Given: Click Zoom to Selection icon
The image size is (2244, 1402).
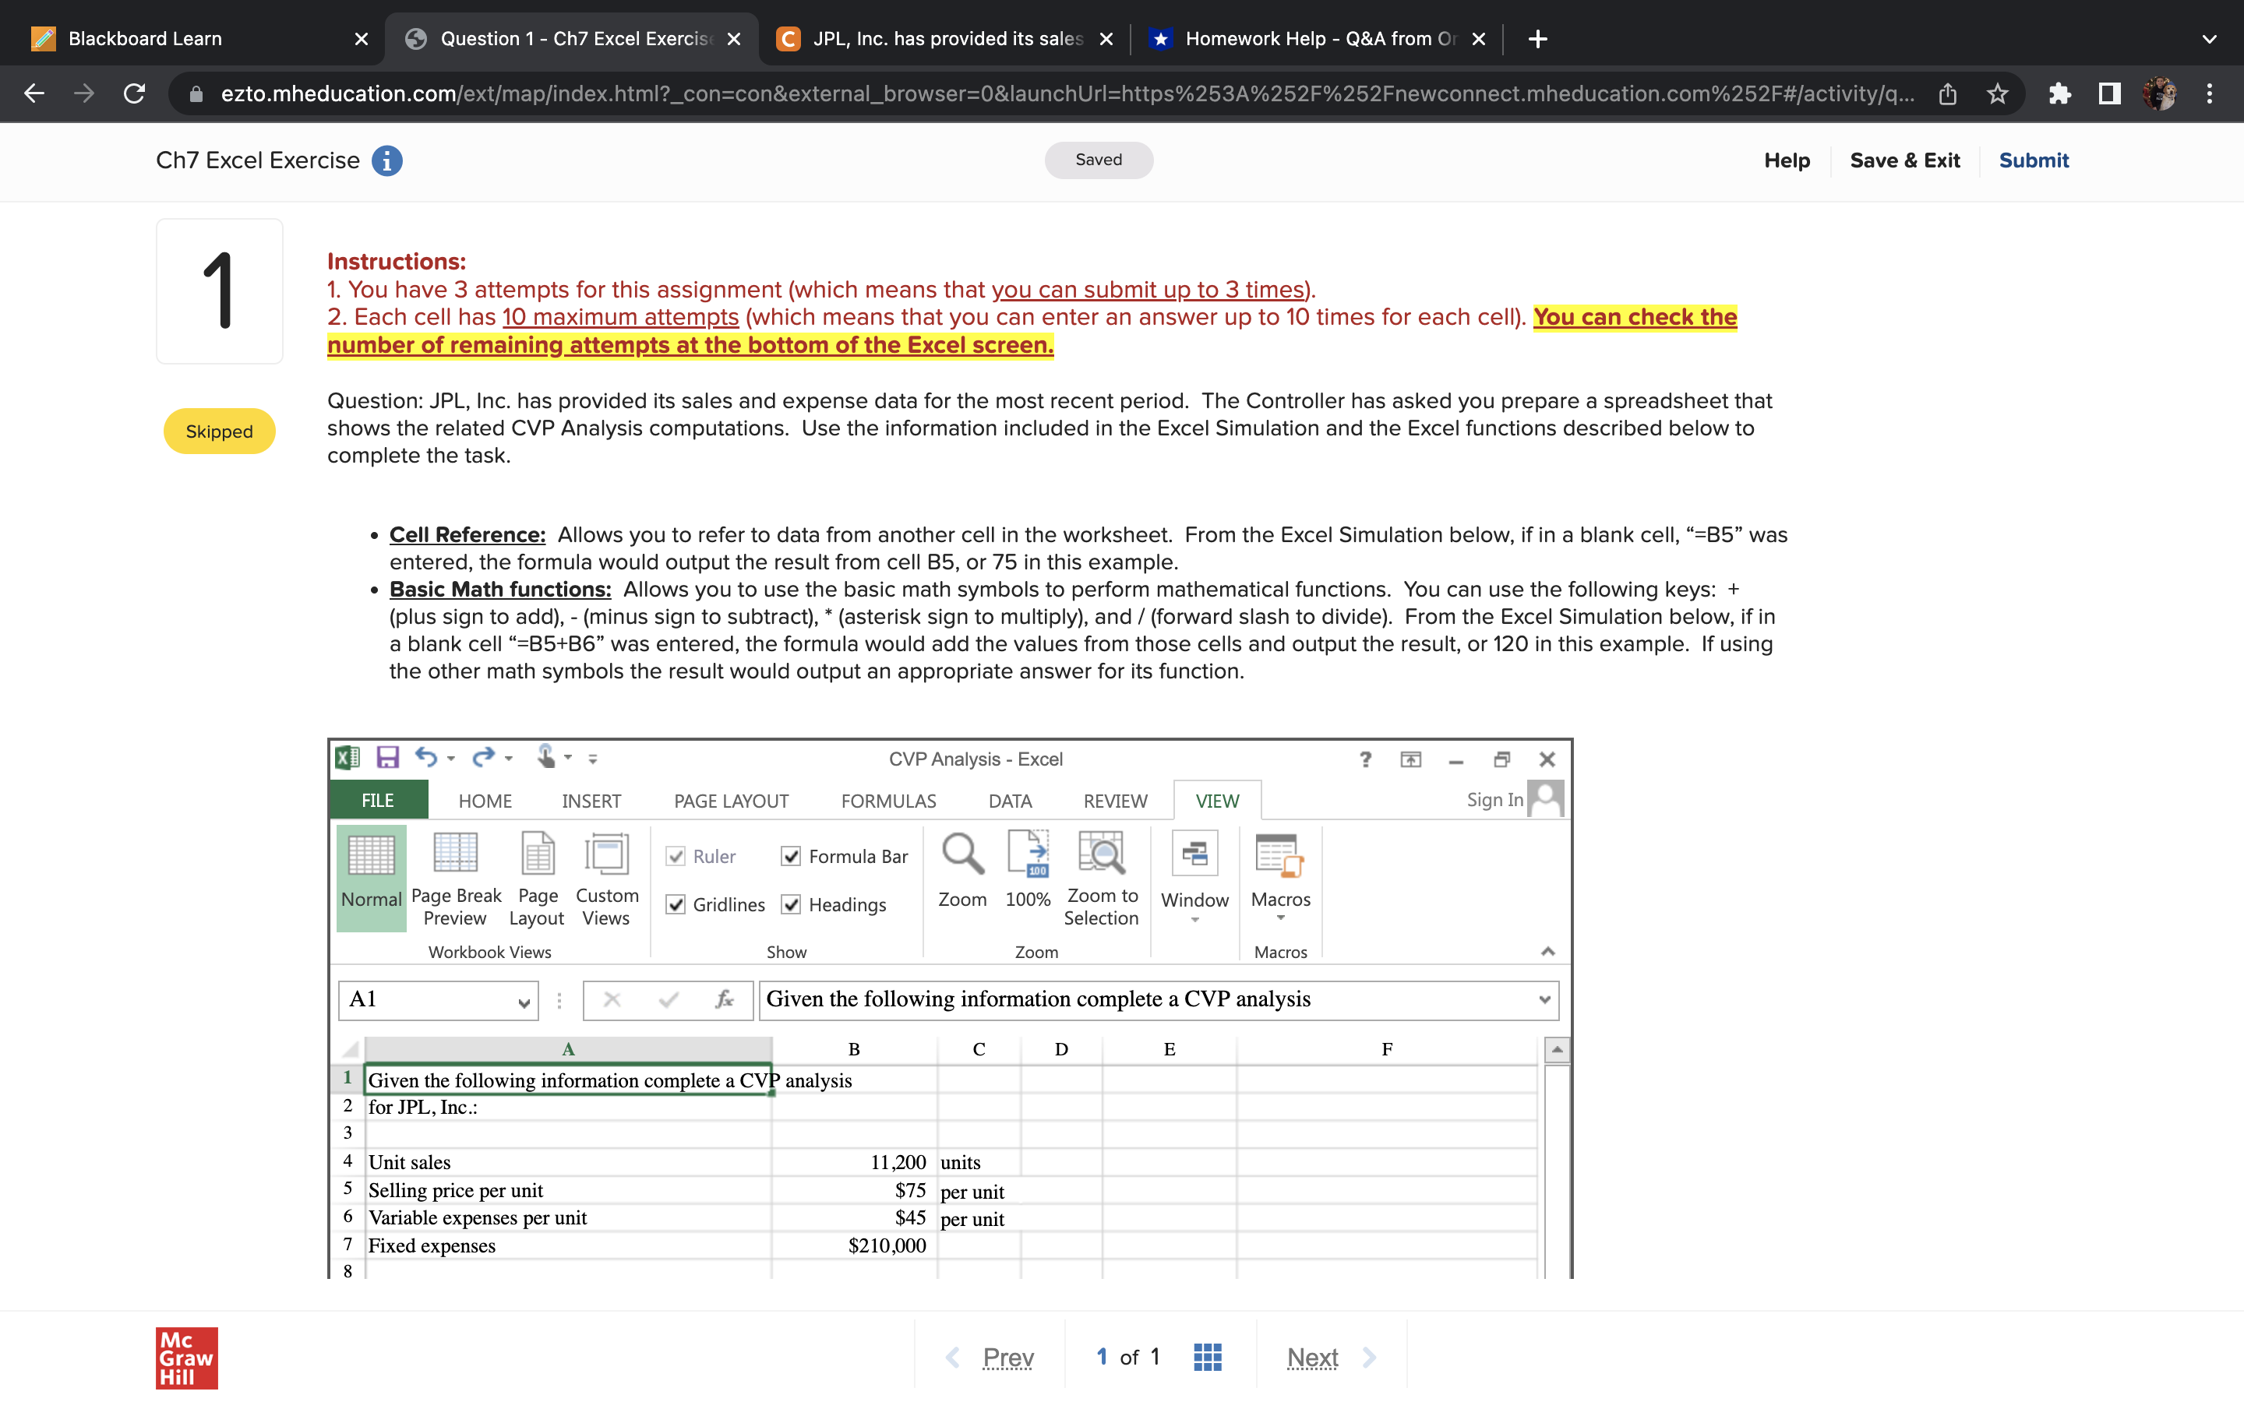Looking at the screenshot, I should [x=1101, y=853].
